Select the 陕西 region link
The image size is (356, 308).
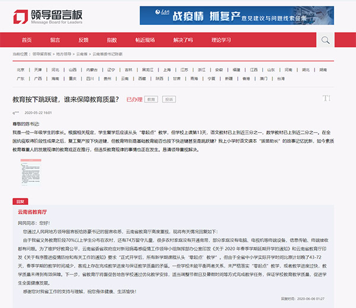[160, 79]
